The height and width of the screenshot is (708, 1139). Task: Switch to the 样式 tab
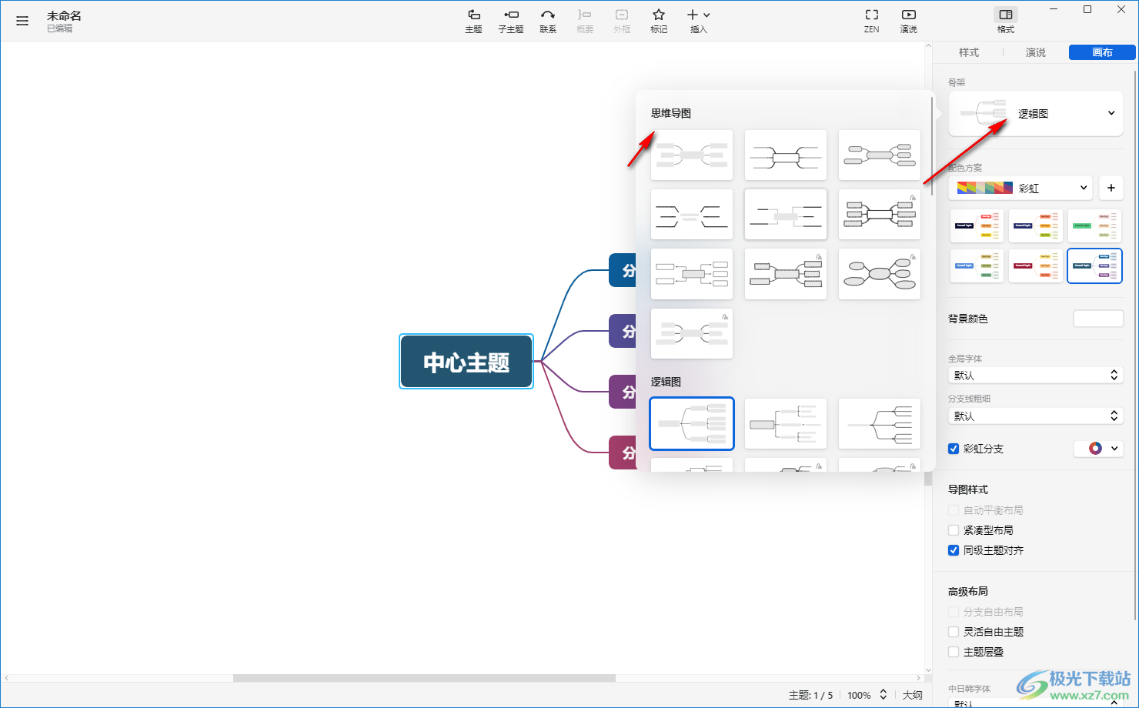click(x=969, y=52)
